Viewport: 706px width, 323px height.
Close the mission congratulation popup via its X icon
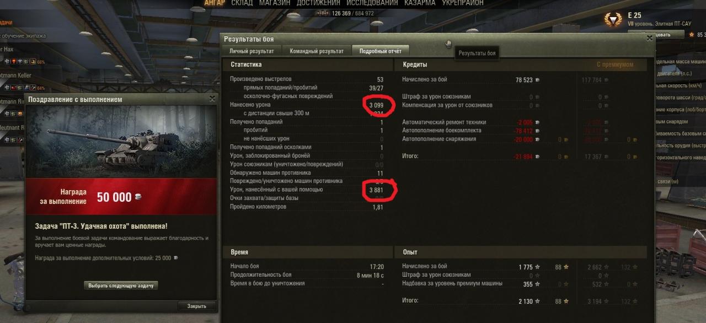[x=212, y=99]
